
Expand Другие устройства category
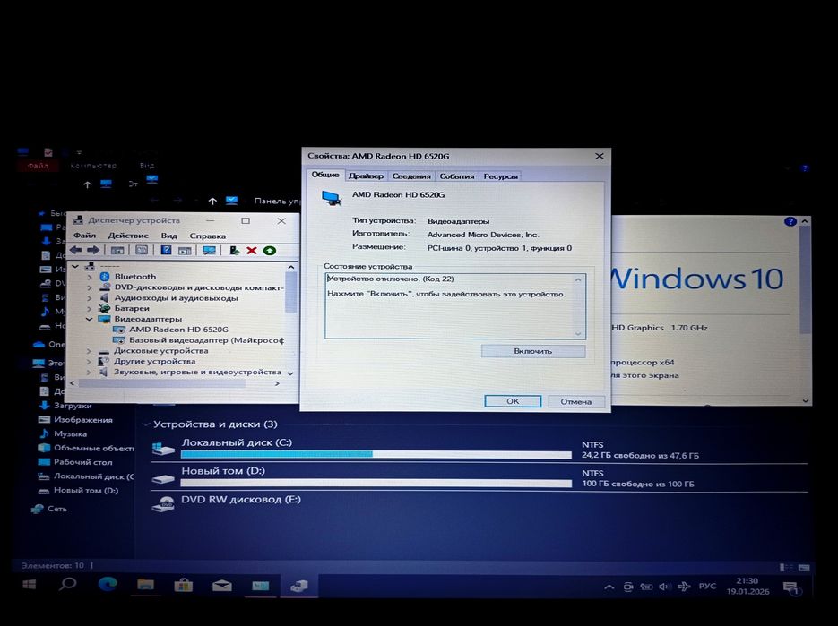pyautogui.click(x=90, y=362)
